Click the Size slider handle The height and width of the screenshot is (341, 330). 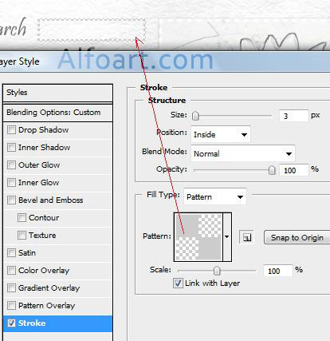click(195, 116)
